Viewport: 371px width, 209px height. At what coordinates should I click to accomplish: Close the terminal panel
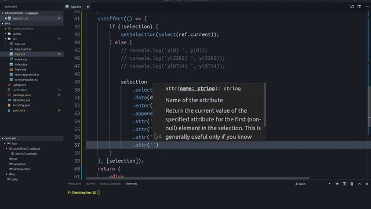point(367,183)
